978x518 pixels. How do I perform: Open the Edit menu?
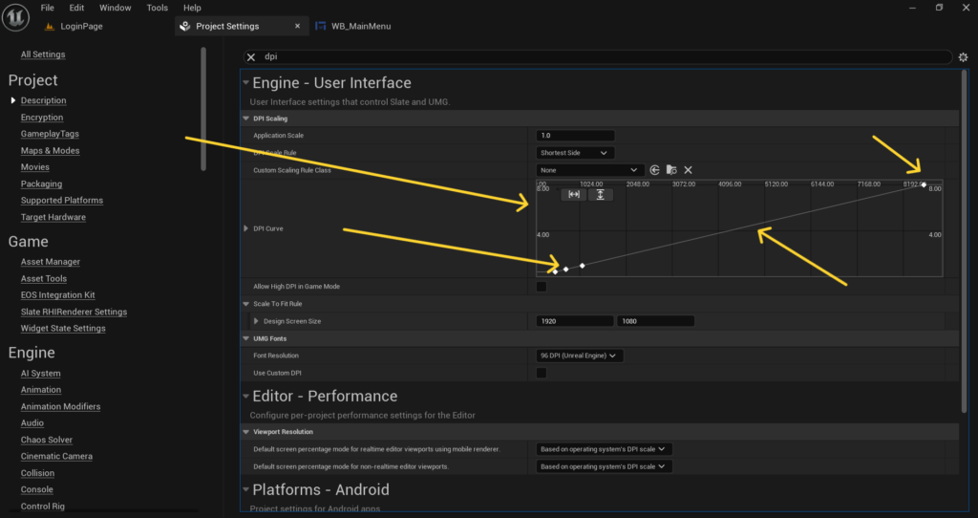click(x=76, y=8)
